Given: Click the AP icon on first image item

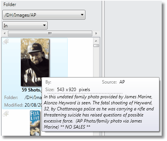Looking at the screenshot, I should (6, 42).
